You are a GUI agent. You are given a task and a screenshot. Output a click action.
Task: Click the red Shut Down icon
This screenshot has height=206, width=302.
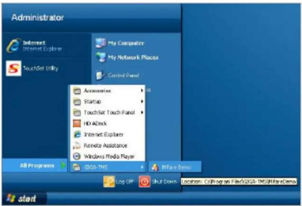pyautogui.click(x=144, y=181)
